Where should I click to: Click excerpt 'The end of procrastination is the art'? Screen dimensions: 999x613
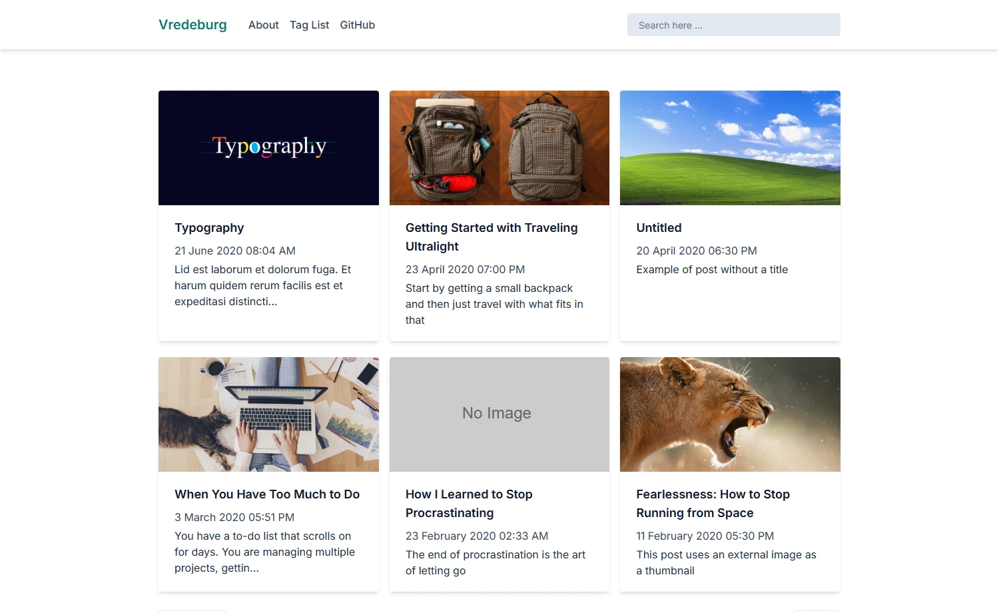pyautogui.click(x=496, y=562)
